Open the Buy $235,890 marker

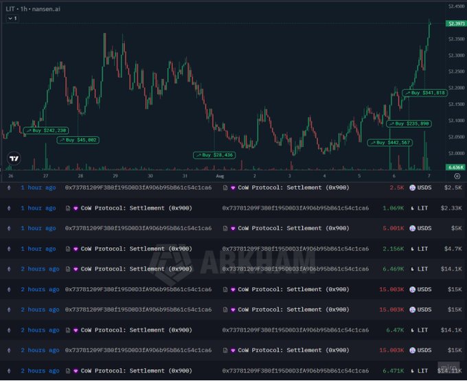point(409,124)
